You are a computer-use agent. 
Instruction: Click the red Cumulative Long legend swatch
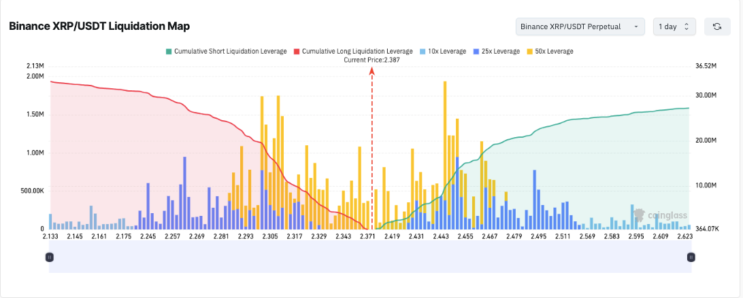point(297,51)
